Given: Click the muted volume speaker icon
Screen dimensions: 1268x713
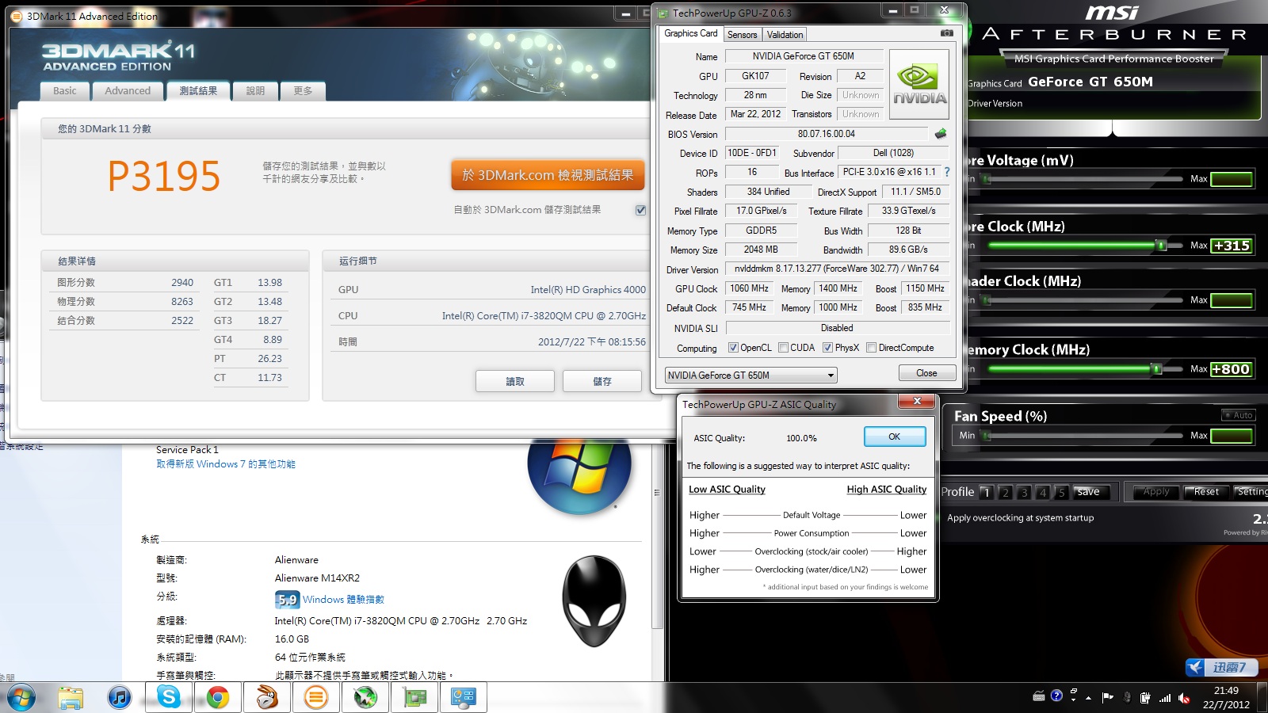Looking at the screenshot, I should (1184, 698).
